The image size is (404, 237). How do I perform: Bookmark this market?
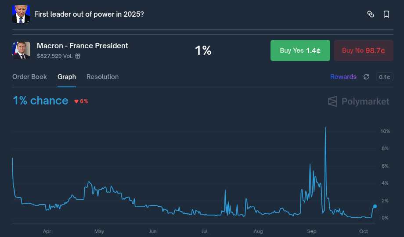coord(386,14)
